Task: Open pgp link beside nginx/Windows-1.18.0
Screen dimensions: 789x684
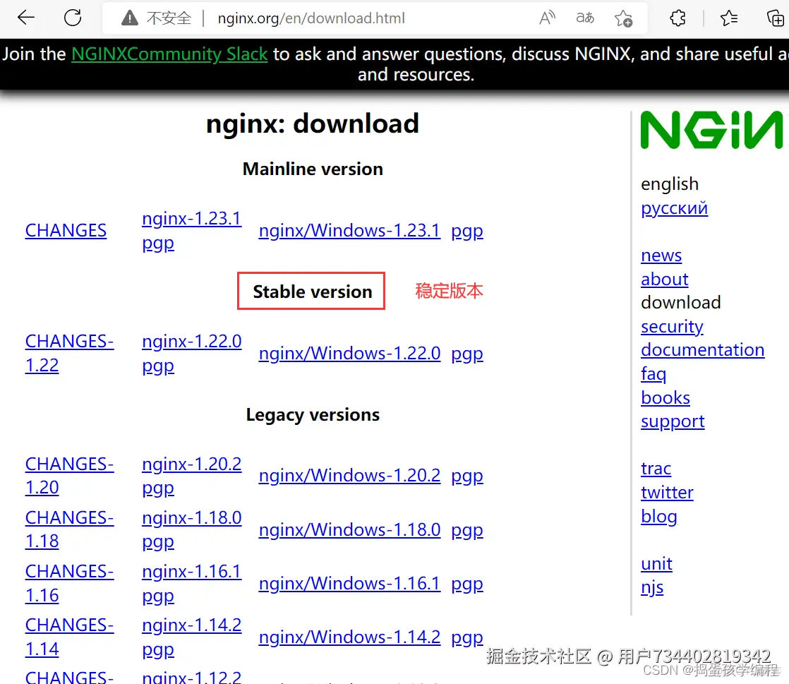Action: coord(467,531)
